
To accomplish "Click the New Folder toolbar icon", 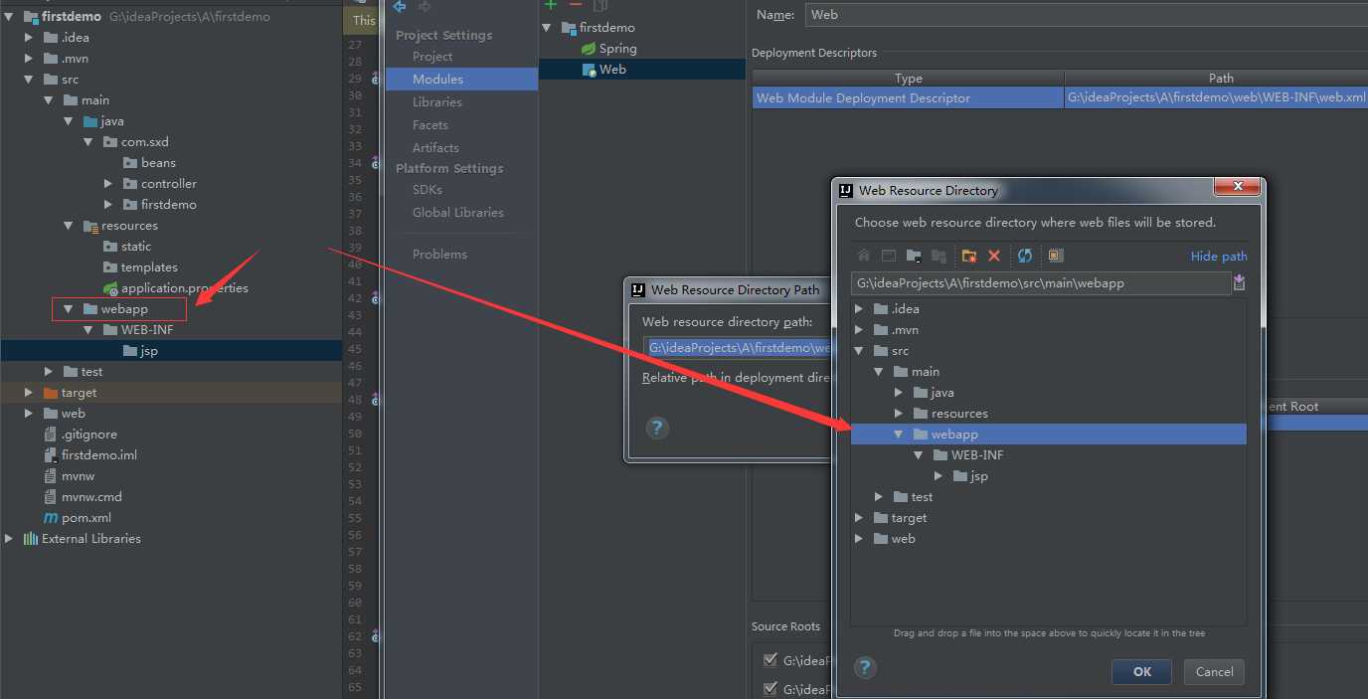I will 969,257.
